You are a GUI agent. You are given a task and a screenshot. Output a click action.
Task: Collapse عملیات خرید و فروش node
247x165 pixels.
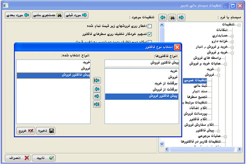[225, 64]
